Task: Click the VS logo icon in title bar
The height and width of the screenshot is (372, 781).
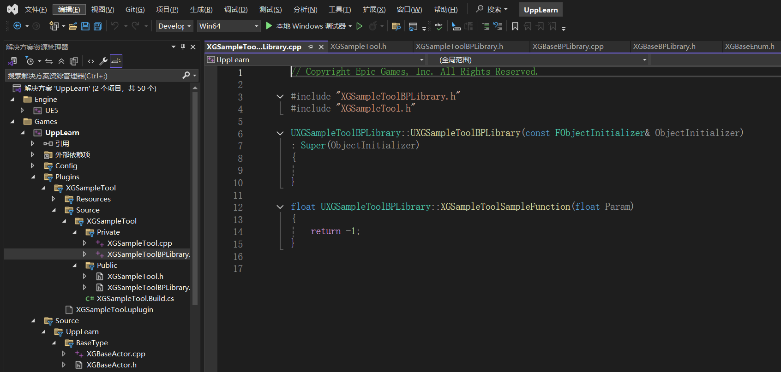Action: [12, 9]
